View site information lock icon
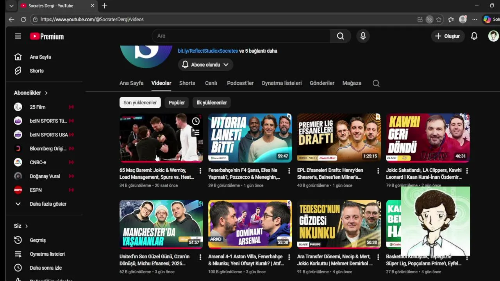500x281 pixels. click(x=35, y=19)
